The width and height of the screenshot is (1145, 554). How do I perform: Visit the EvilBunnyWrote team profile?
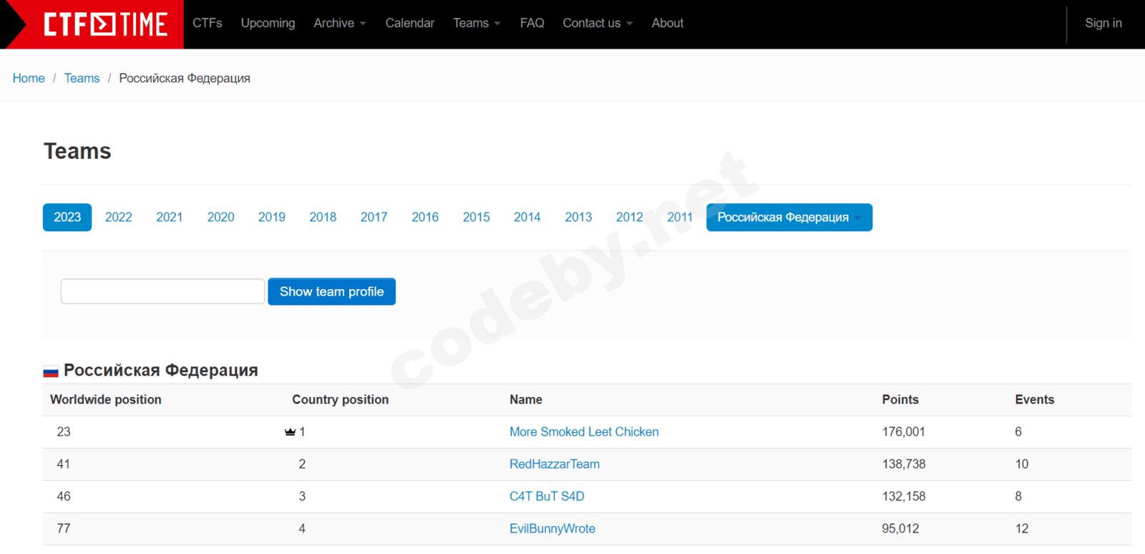point(552,529)
